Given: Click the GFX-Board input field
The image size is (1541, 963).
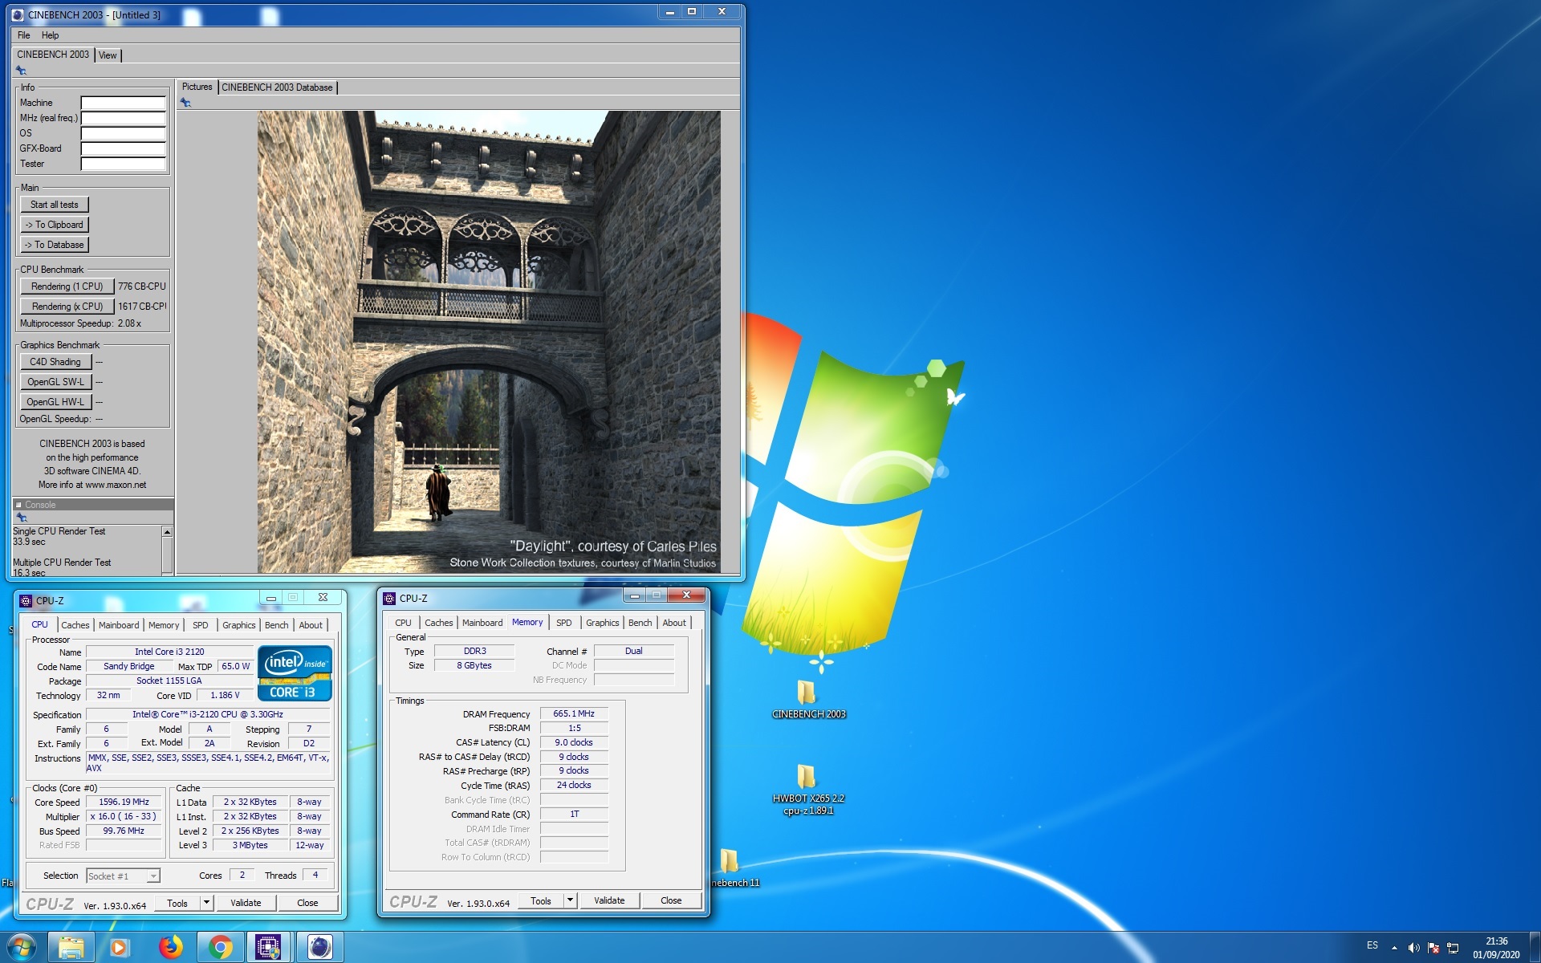Looking at the screenshot, I should pos(124,148).
